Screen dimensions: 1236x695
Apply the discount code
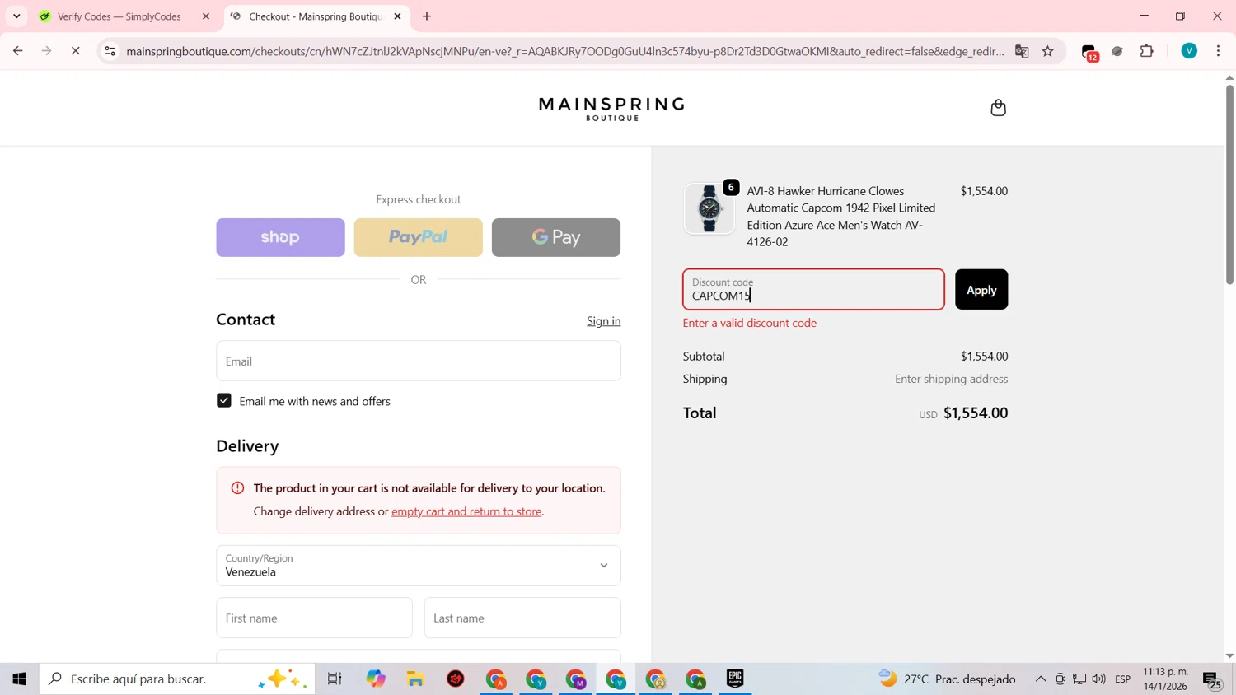tap(981, 290)
